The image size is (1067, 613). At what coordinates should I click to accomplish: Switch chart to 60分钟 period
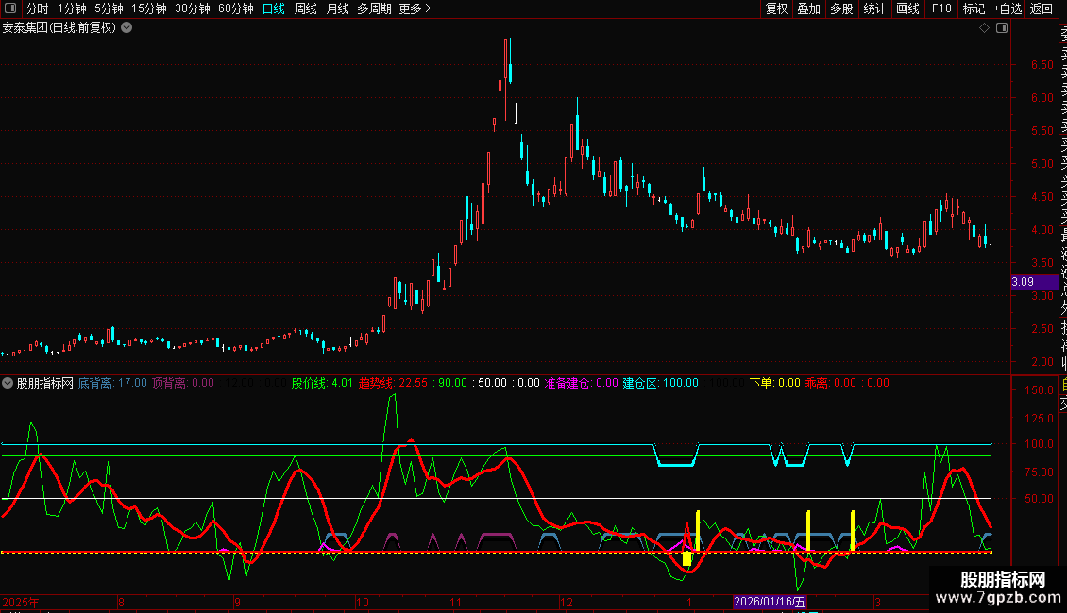[x=235, y=8]
